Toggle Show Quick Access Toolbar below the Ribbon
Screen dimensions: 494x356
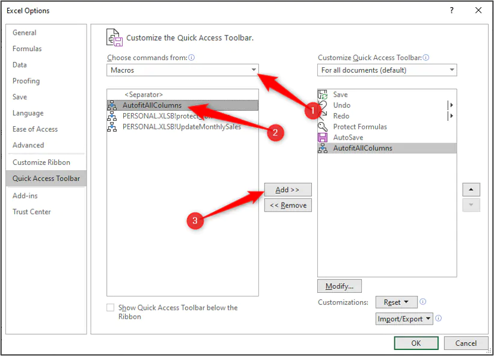110,307
